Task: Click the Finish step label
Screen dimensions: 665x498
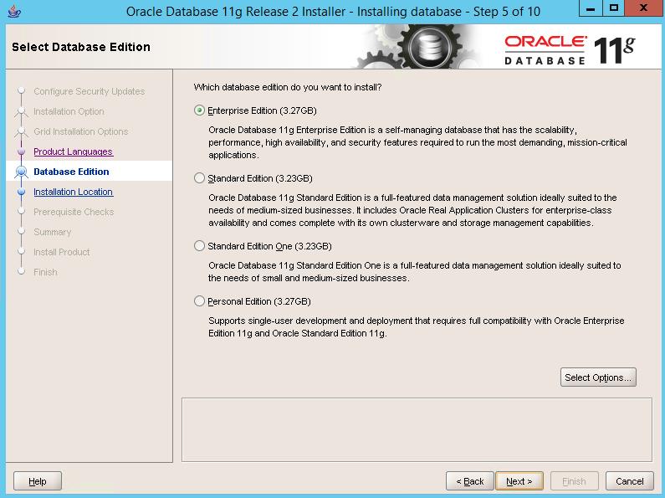Action: (x=45, y=272)
